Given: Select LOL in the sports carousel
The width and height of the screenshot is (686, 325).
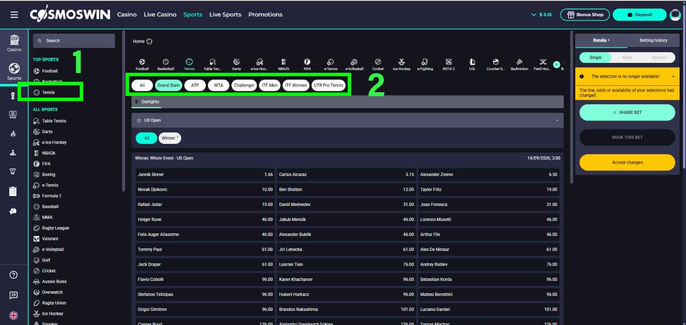Looking at the screenshot, I should pos(472,64).
